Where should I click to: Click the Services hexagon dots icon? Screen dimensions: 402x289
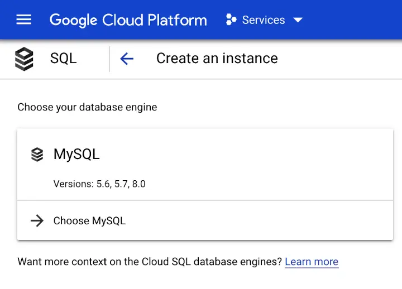231,20
